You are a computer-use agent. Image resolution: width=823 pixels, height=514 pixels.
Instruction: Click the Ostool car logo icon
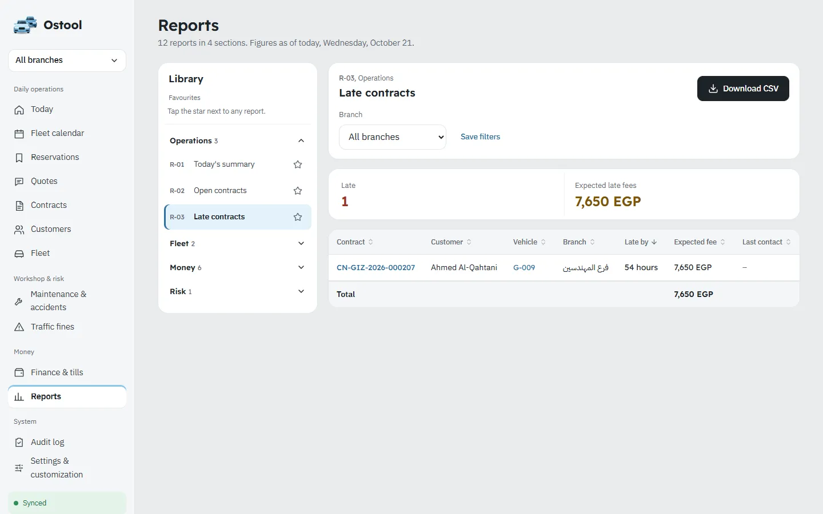[25, 25]
